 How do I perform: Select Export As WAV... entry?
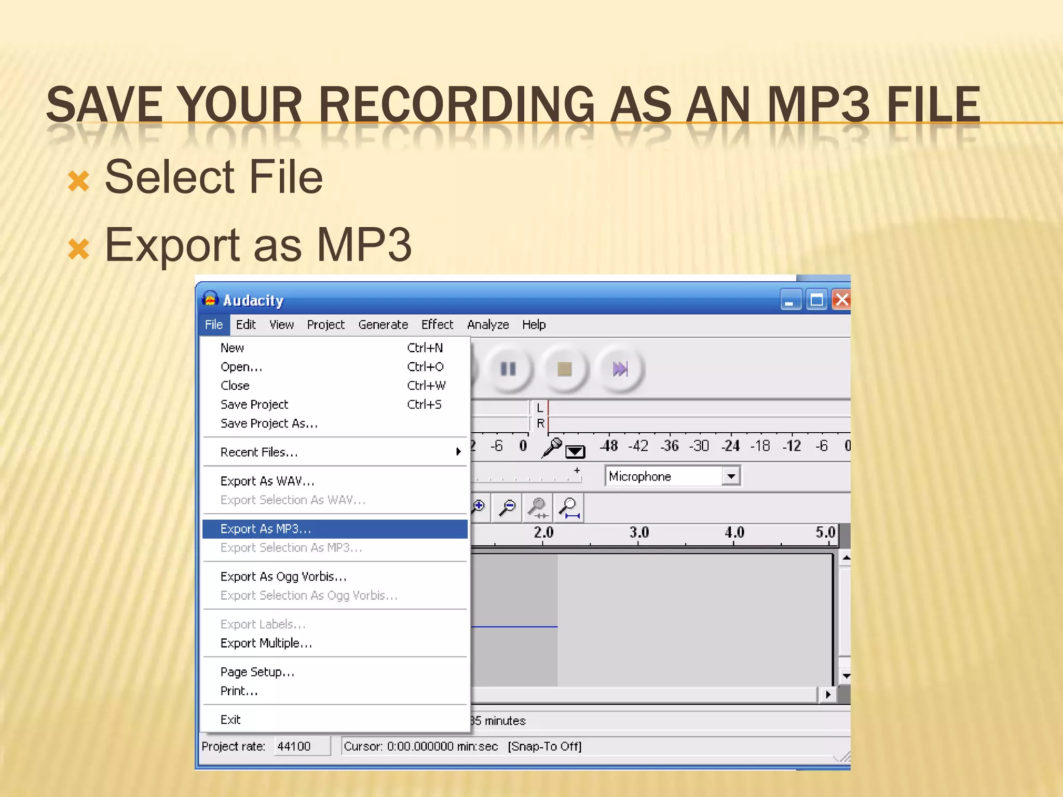(x=335, y=481)
